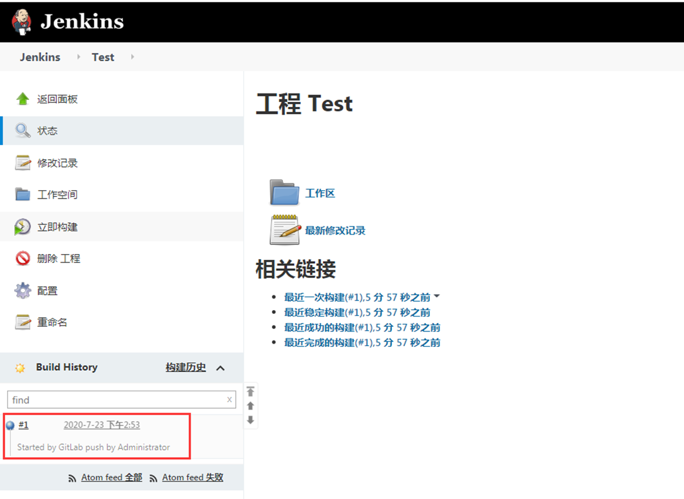Click the Test breadcrumb link

click(x=103, y=57)
